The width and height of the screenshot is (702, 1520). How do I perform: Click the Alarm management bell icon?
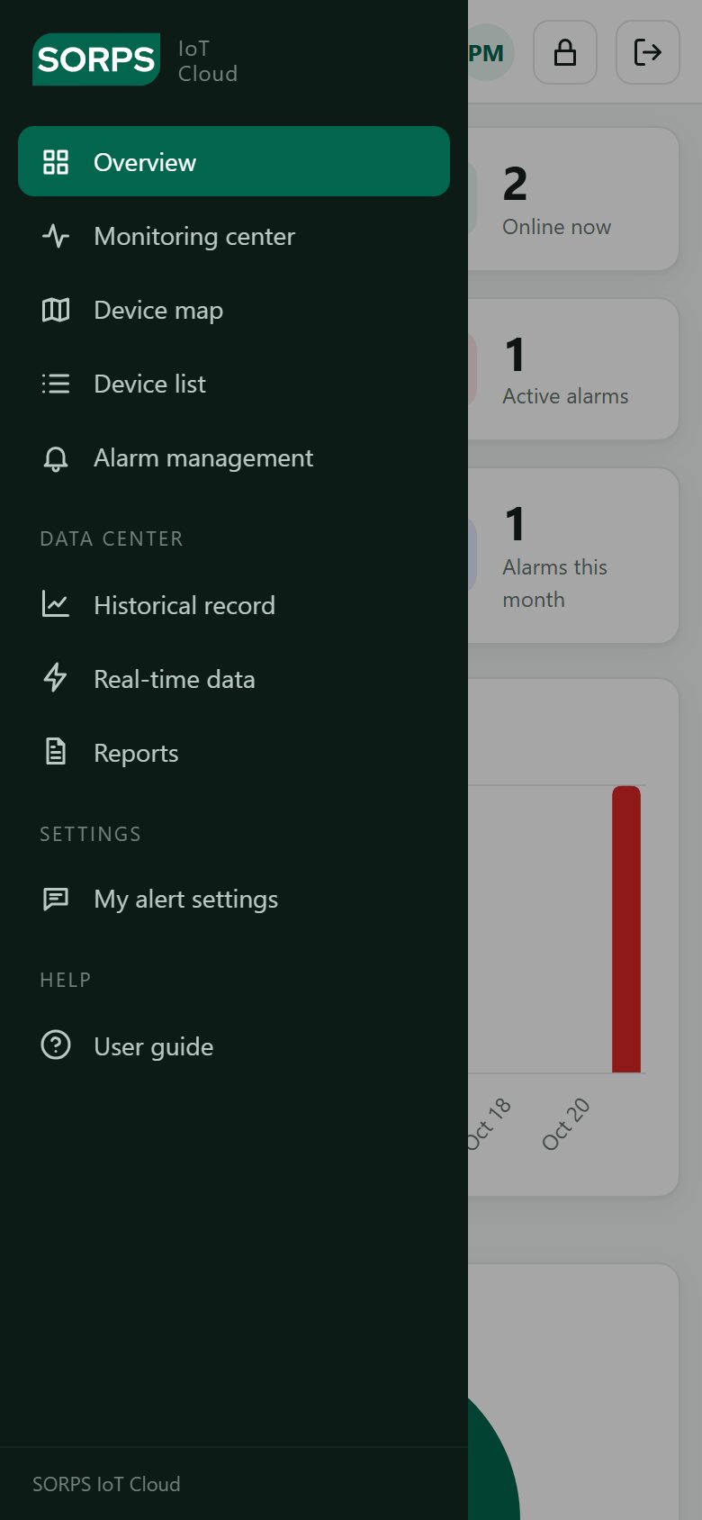click(x=56, y=457)
